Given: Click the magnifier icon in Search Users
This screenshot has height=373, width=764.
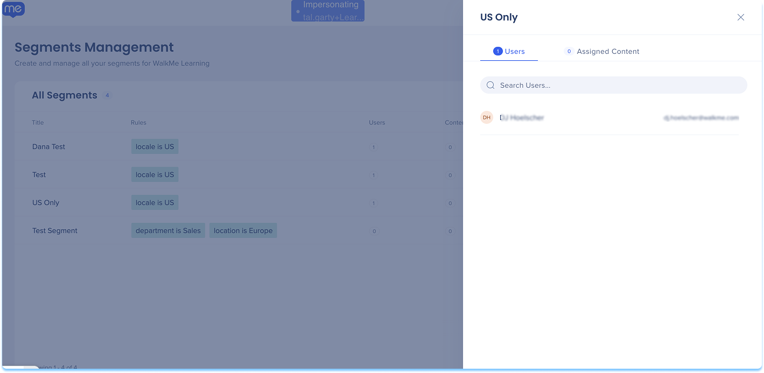Looking at the screenshot, I should pos(490,85).
